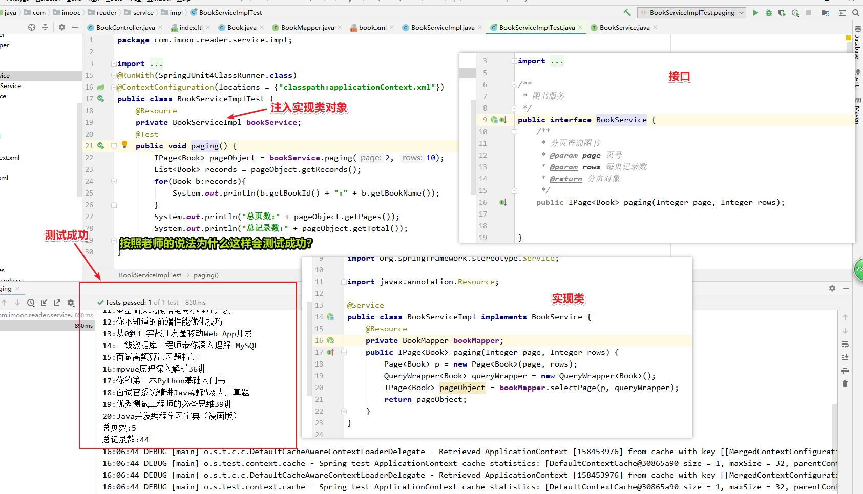Start debugging with the green bug icon

click(x=769, y=13)
